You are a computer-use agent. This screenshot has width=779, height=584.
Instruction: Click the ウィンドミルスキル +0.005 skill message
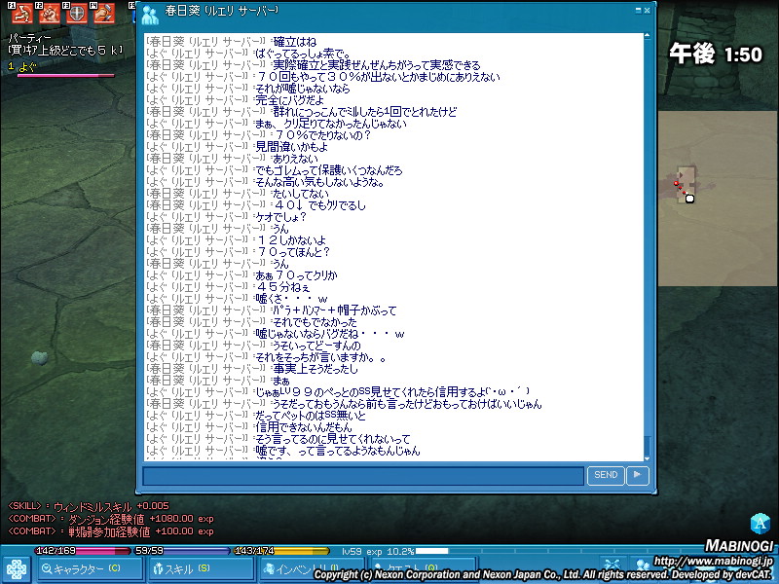(89, 506)
